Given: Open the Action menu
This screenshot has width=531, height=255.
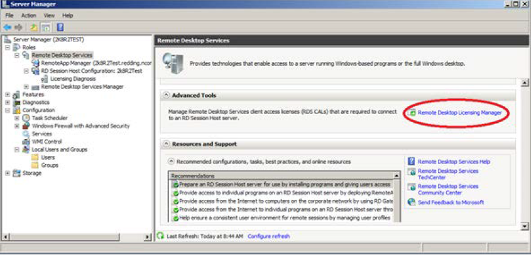Looking at the screenshot, I should [29, 16].
